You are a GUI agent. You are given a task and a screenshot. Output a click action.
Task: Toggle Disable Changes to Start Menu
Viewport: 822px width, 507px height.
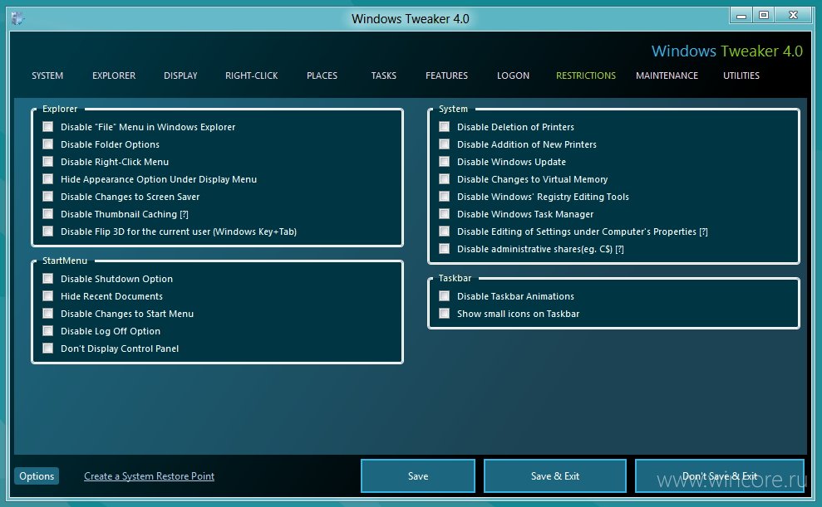pyautogui.click(x=47, y=314)
